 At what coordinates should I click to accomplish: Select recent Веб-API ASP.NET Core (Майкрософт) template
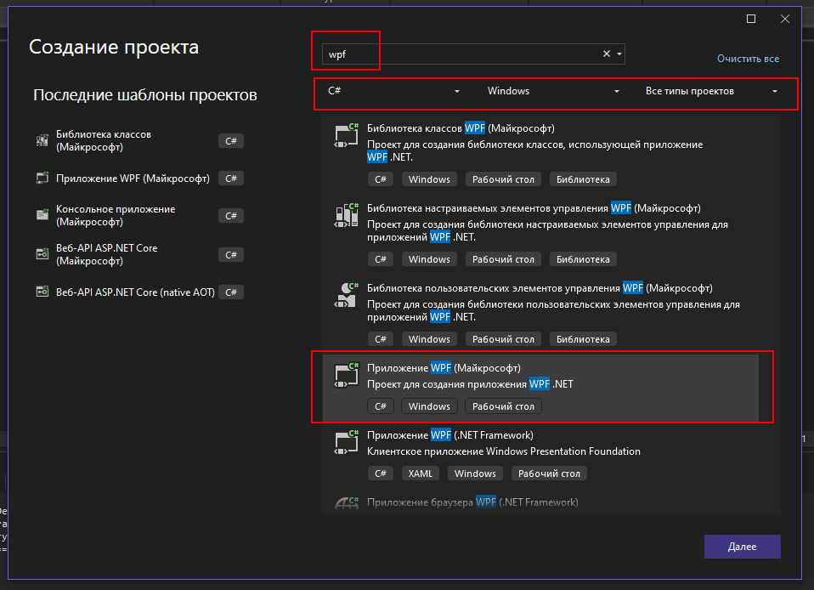coord(106,254)
